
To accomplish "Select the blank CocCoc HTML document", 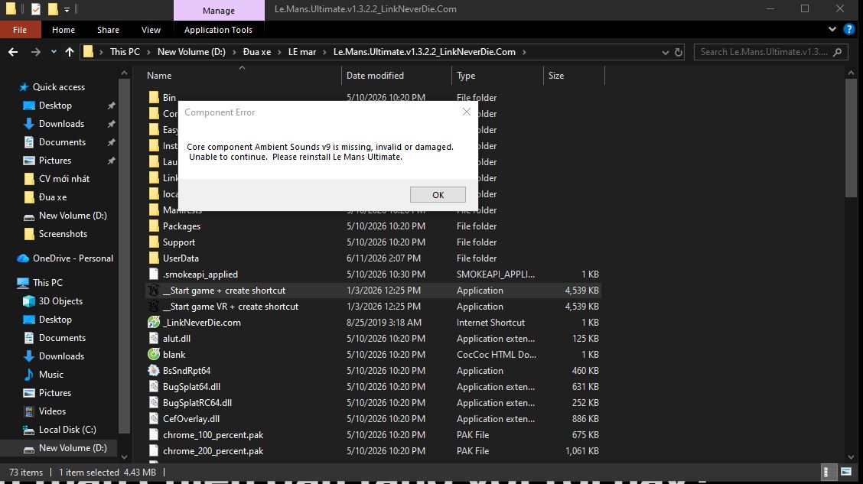I will (x=174, y=355).
